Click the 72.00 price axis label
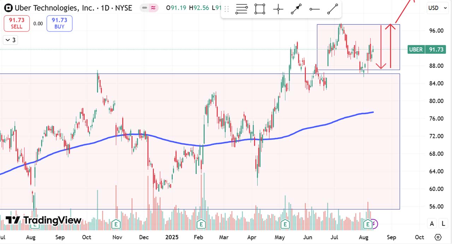 click(x=436, y=136)
